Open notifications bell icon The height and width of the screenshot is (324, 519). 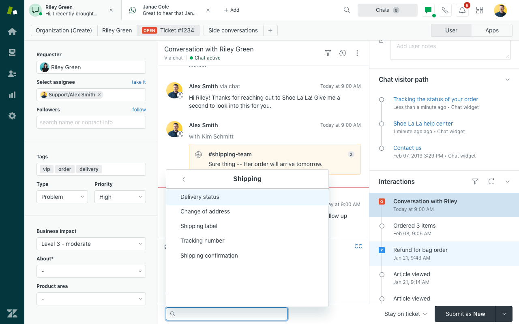click(x=462, y=10)
